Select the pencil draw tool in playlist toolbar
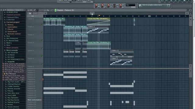Viewport: 195px width, 109px height. [34, 10]
